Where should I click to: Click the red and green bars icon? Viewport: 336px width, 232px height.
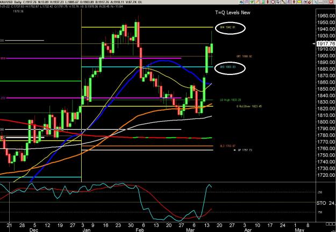coord(262,2)
